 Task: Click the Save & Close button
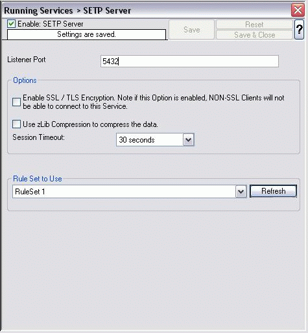click(x=254, y=35)
